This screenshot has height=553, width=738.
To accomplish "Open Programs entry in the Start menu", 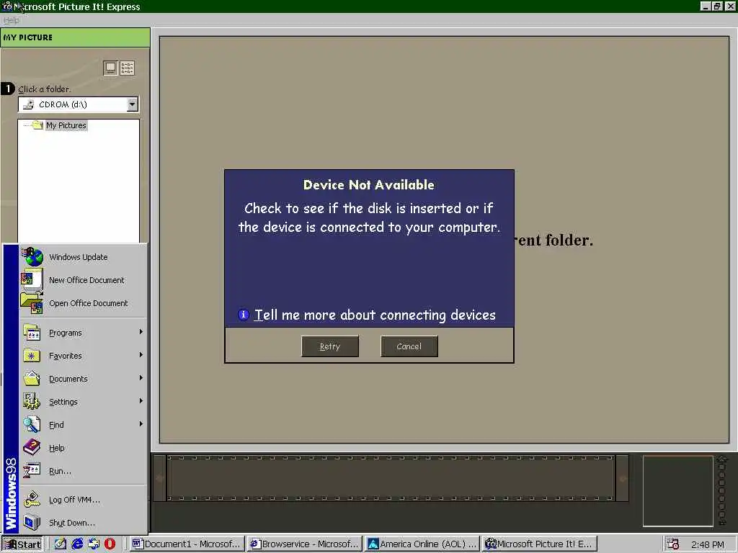I will pyautogui.click(x=84, y=333).
